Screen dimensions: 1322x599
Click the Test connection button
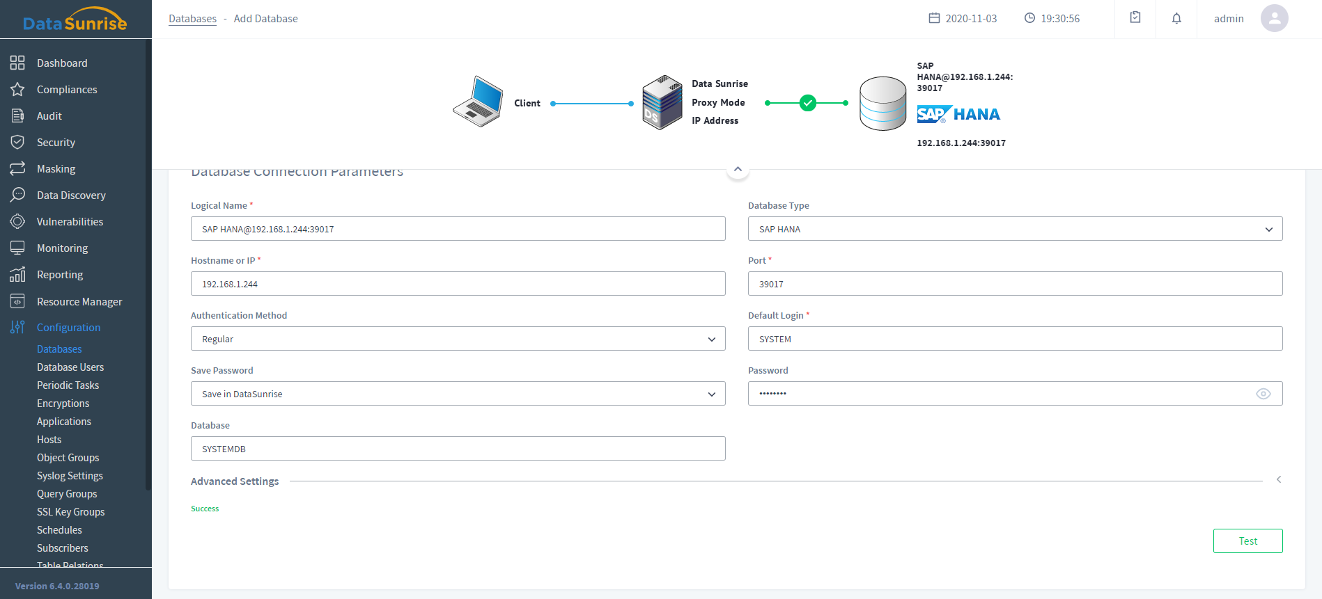(x=1247, y=541)
